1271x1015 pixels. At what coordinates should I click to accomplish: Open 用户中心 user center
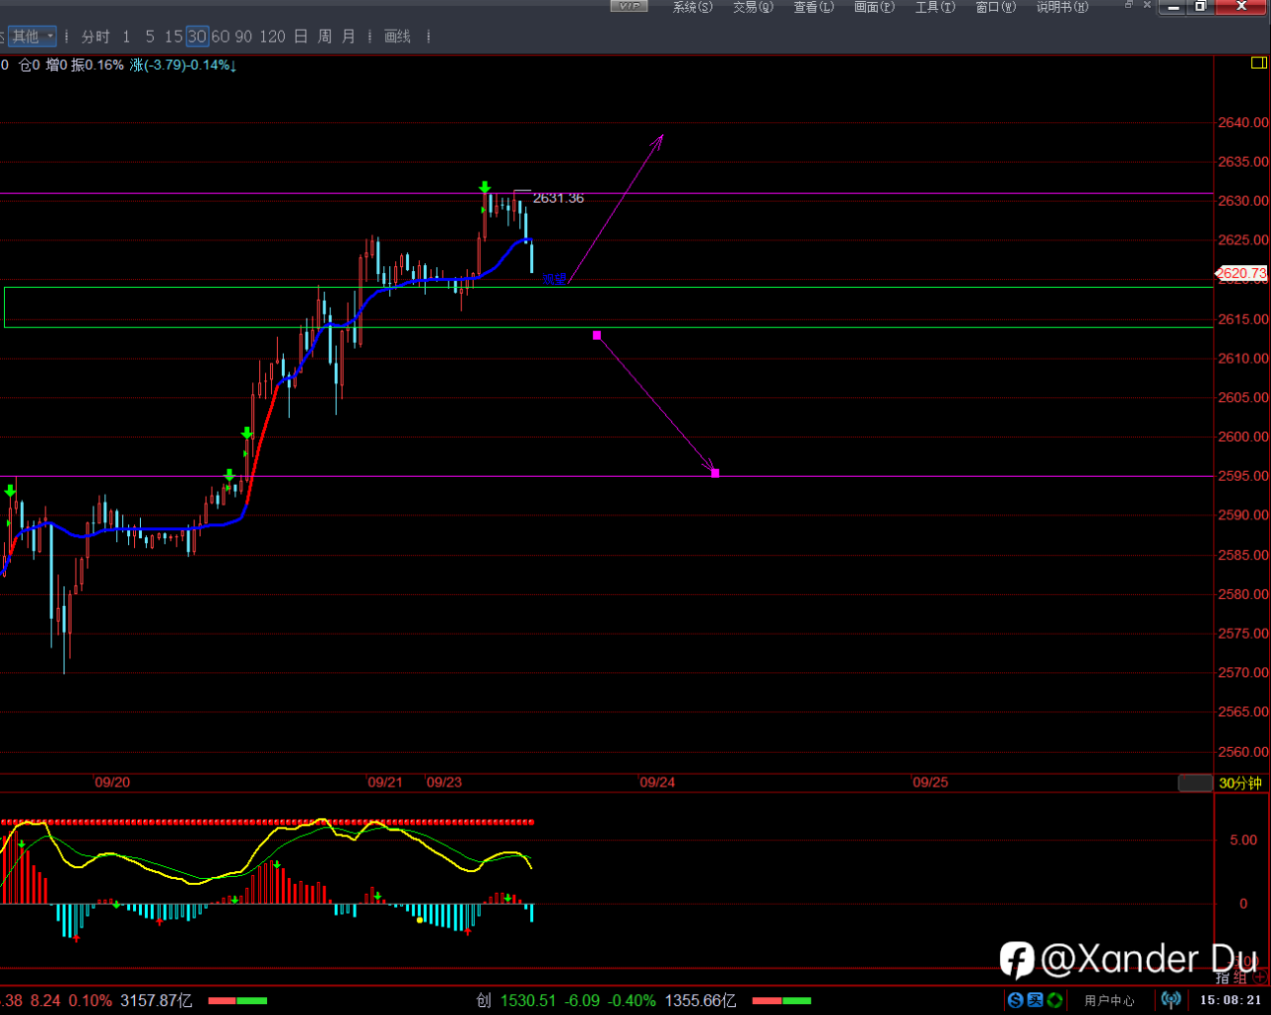[1108, 1000]
